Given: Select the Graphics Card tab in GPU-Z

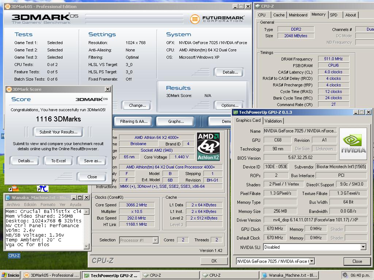Looking at the screenshot, I should [x=248, y=120].
